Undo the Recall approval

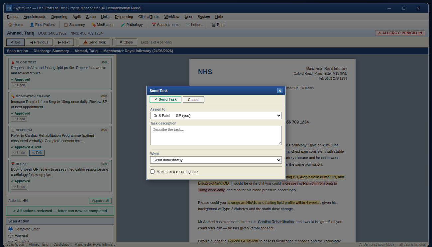click(19, 187)
